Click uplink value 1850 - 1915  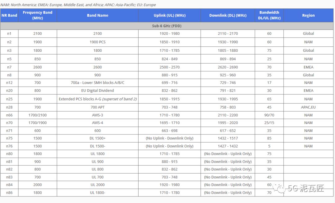169,99
